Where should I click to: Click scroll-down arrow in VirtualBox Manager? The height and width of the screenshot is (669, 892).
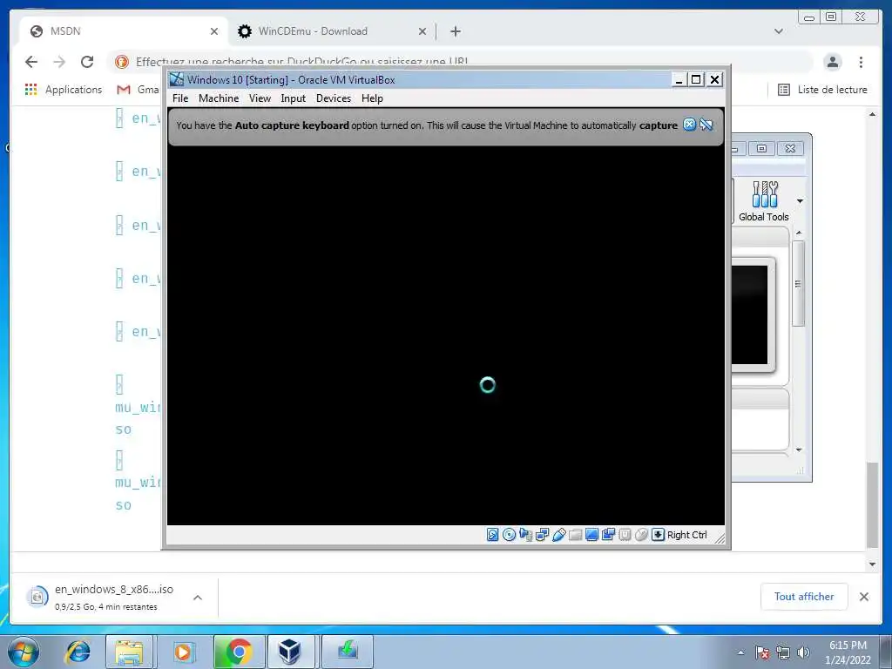coord(799,450)
